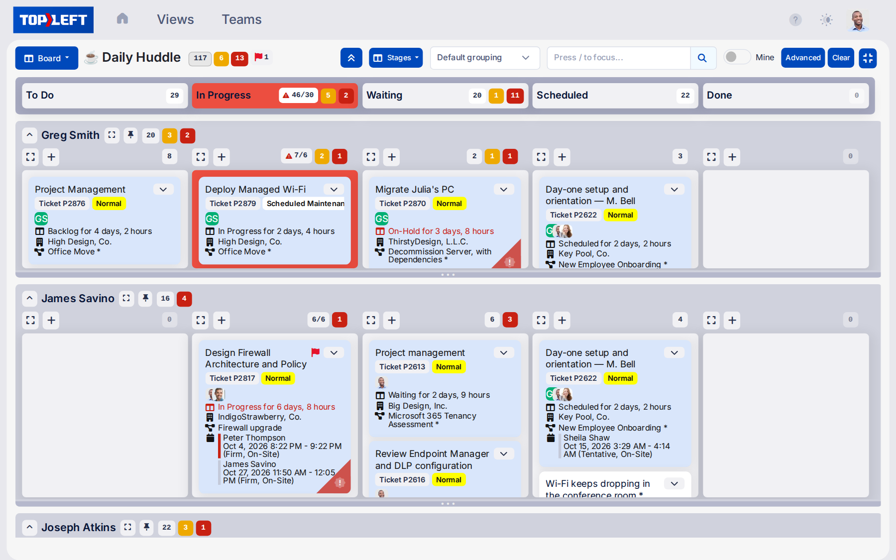896x560 pixels.
Task: Click the Advanced button
Action: [803, 58]
